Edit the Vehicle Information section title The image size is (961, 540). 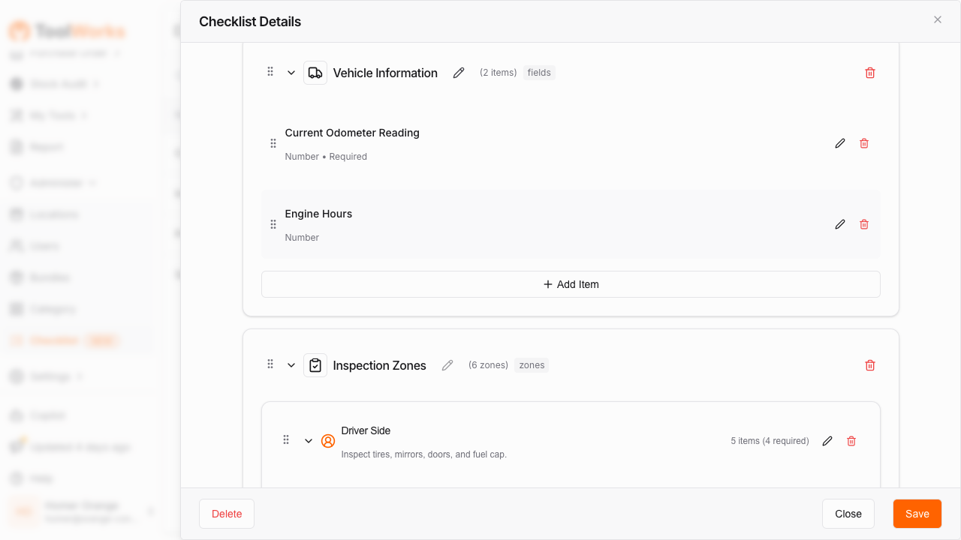(x=459, y=73)
